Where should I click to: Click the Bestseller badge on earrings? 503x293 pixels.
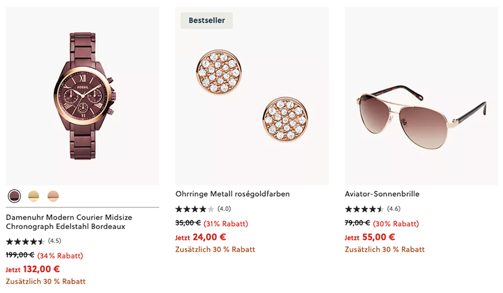click(x=207, y=20)
